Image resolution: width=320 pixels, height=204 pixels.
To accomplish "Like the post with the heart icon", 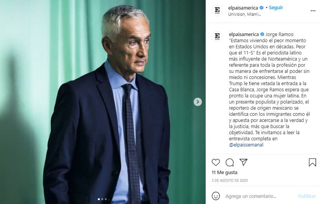I will [x=216, y=162].
